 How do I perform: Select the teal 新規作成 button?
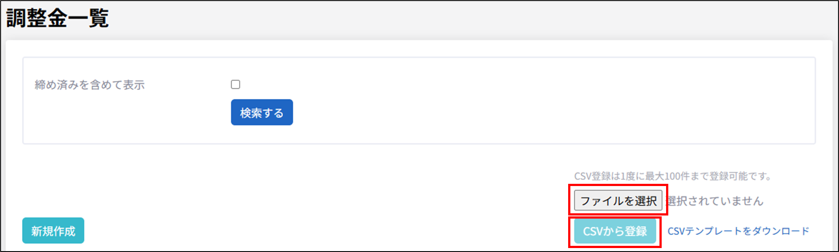pos(53,231)
